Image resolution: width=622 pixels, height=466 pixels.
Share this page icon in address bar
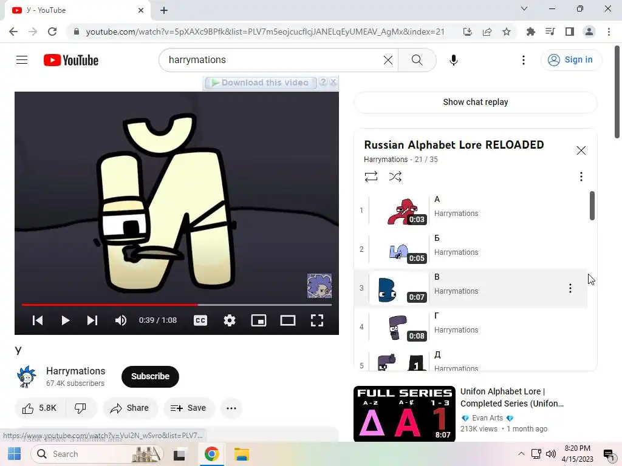[x=487, y=32]
